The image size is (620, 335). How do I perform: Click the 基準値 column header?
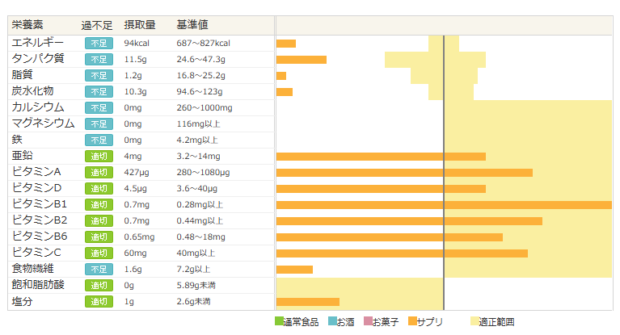(x=192, y=26)
